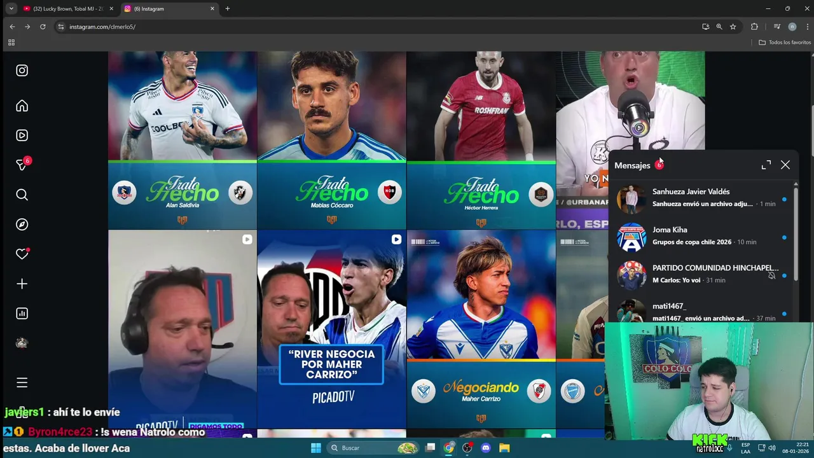
Task: Open the Reels icon in the sidebar
Action: 22,135
